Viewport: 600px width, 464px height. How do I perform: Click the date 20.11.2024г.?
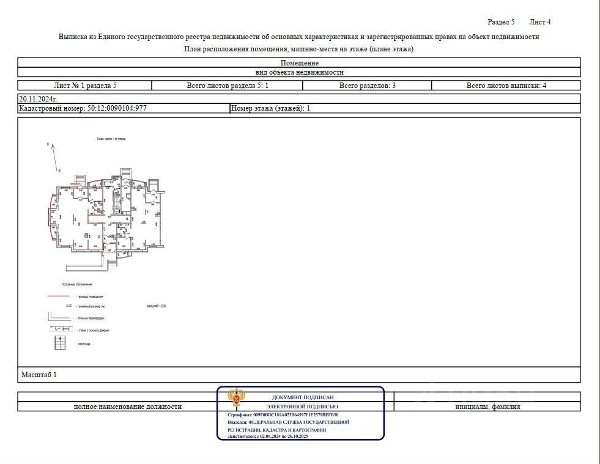[39, 98]
